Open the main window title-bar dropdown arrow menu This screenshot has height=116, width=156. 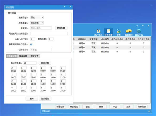click(x=137, y=26)
